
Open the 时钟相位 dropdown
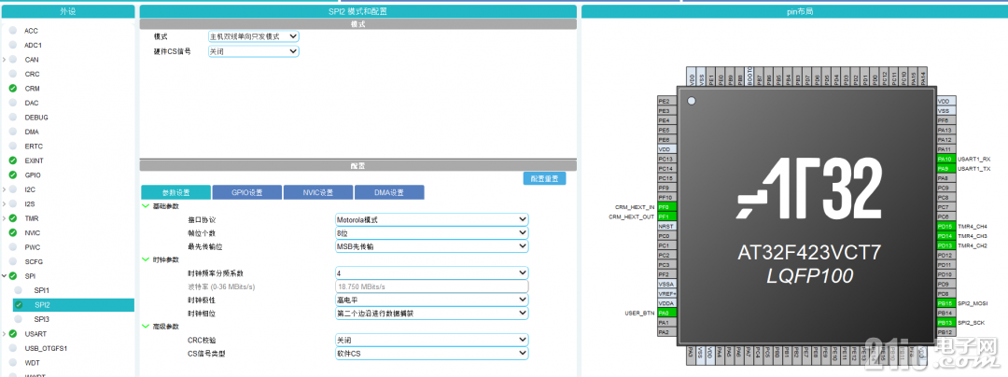(x=432, y=314)
